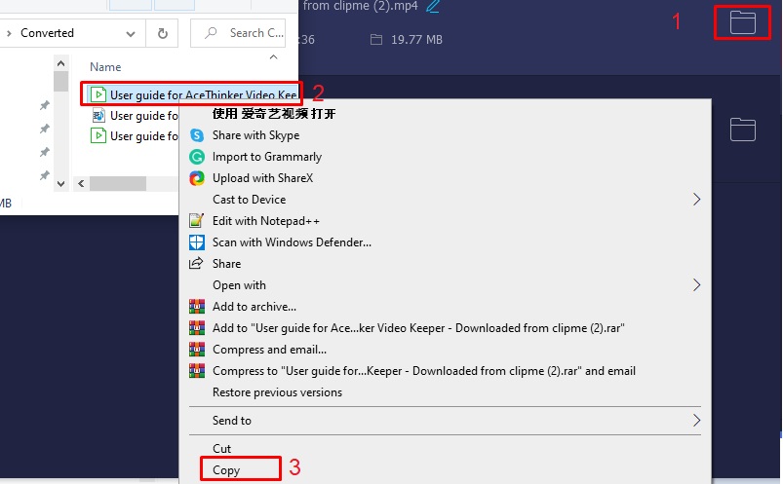Click the Skype icon in context menu

click(x=197, y=135)
